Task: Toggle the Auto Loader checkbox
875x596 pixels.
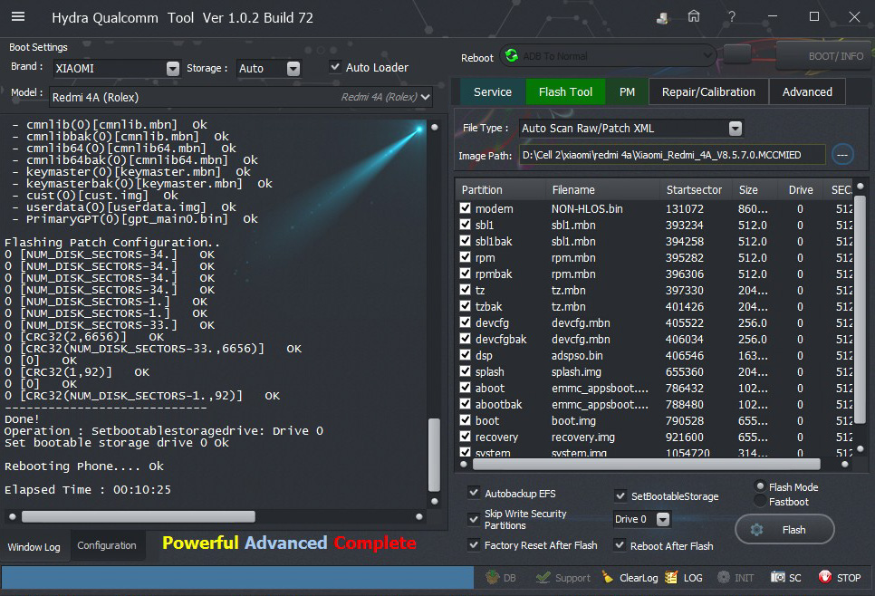Action: [x=335, y=67]
